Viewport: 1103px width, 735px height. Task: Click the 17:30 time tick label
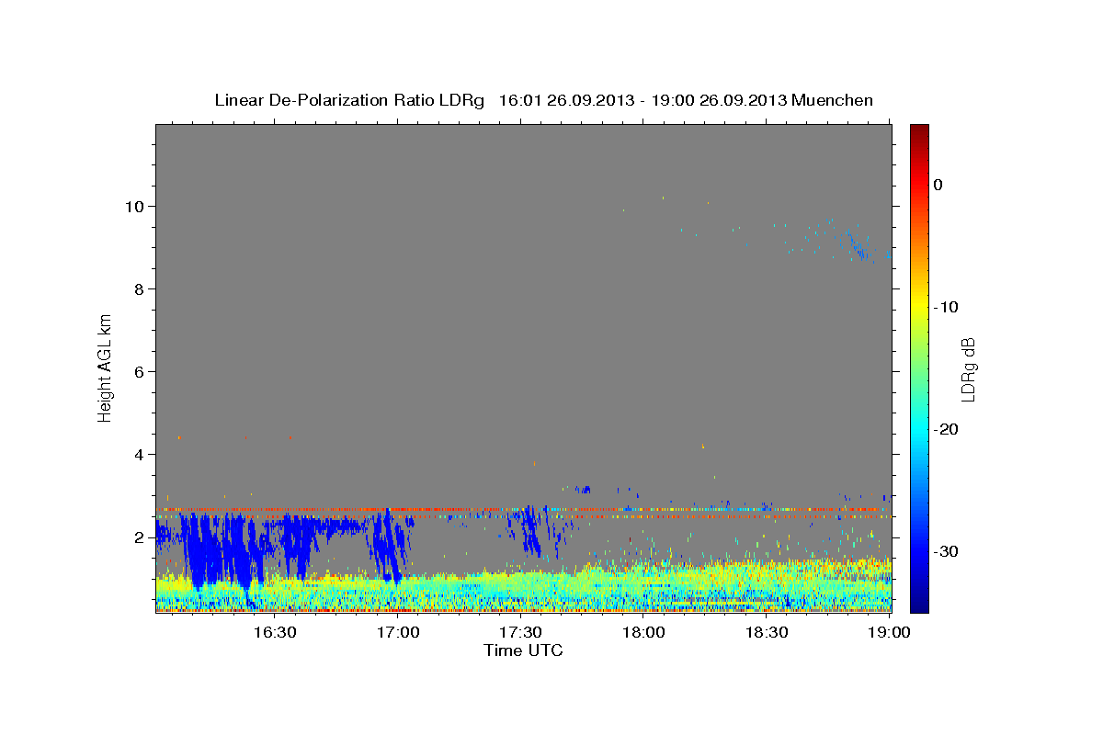520,632
